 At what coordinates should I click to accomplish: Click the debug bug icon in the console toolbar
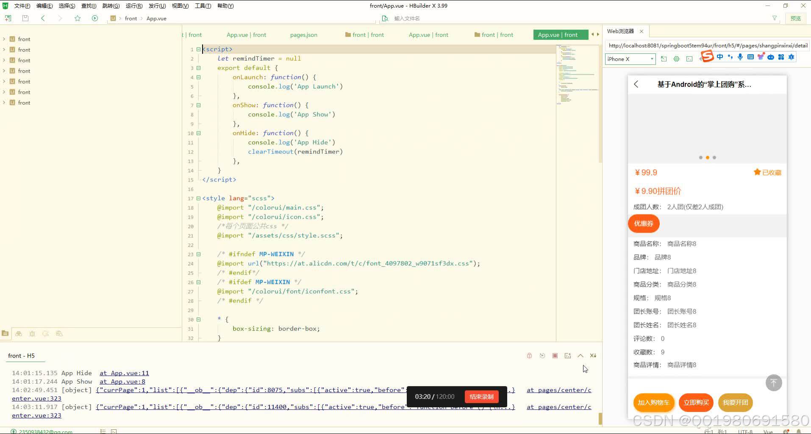[529, 356]
